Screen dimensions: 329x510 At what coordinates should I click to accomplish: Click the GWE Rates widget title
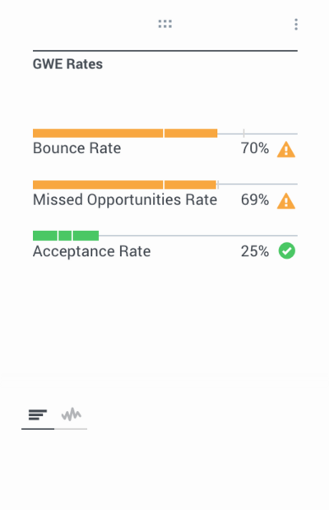[x=67, y=64]
